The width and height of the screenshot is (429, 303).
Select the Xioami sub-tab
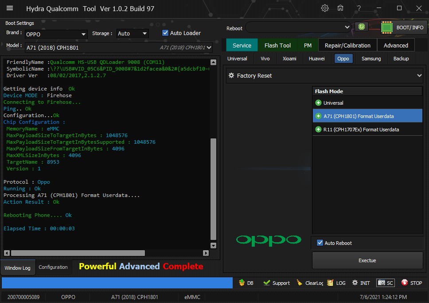289,59
